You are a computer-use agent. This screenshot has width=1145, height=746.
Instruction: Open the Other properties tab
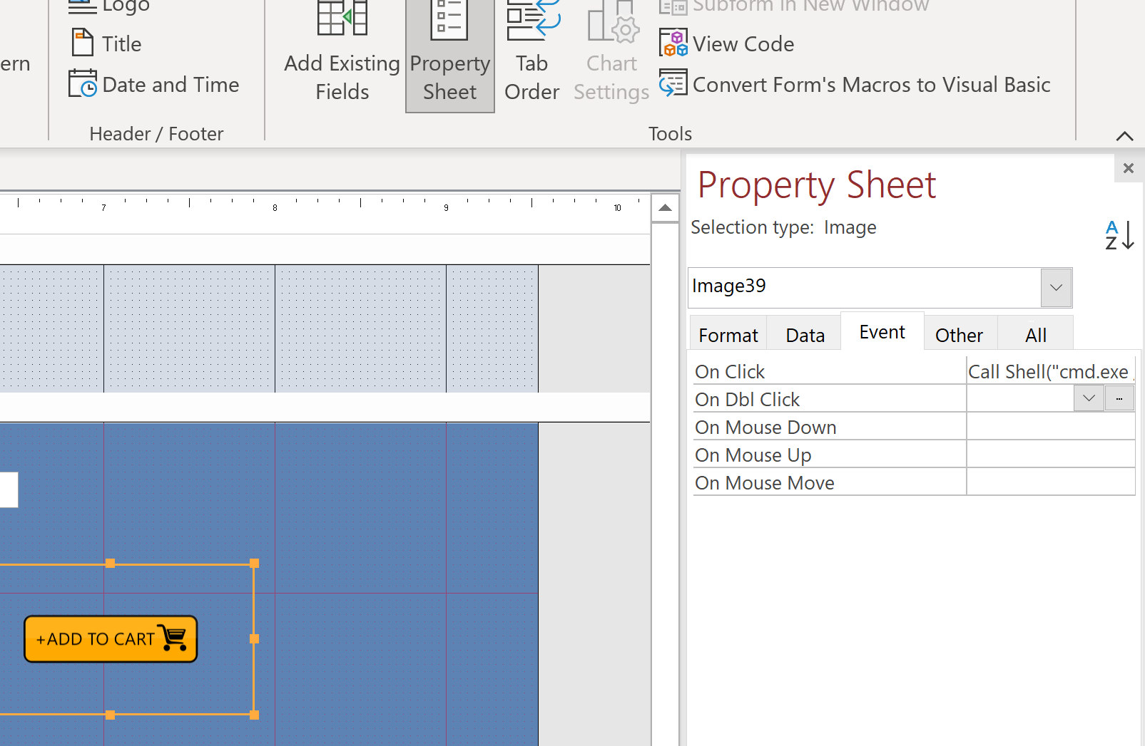click(959, 335)
